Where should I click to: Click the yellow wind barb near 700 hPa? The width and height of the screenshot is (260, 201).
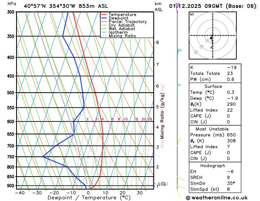click(x=179, y=143)
